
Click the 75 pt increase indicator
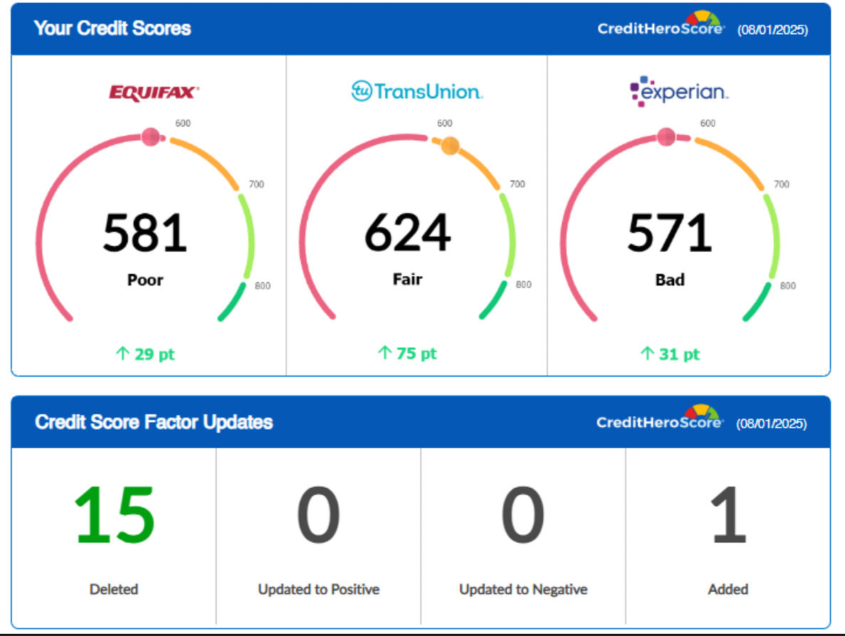(x=407, y=354)
